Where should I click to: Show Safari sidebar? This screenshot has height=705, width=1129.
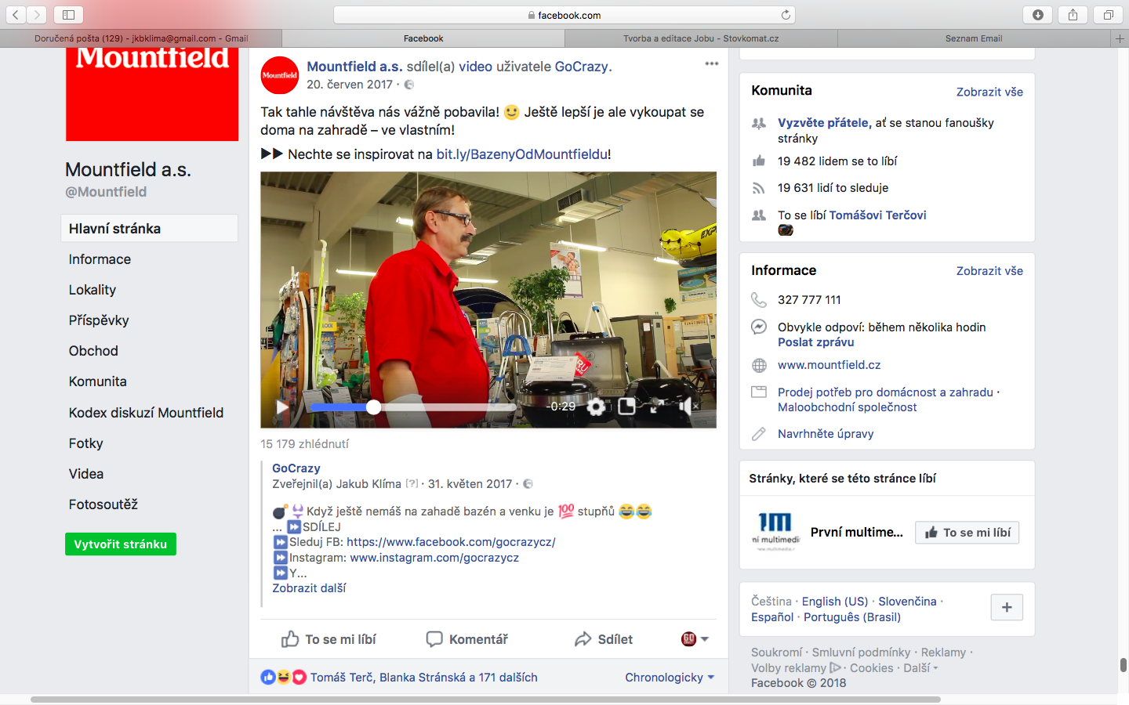pyautogui.click(x=68, y=15)
